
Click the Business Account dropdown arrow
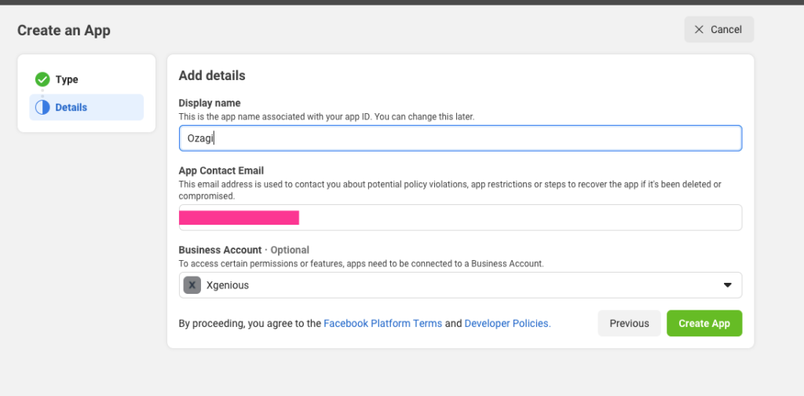coord(727,285)
